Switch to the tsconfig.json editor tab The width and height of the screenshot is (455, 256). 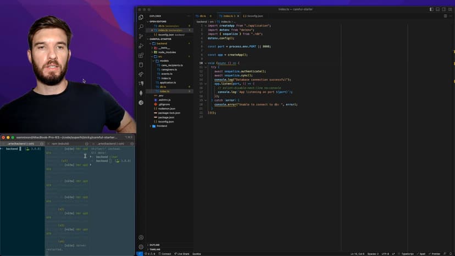click(x=255, y=16)
